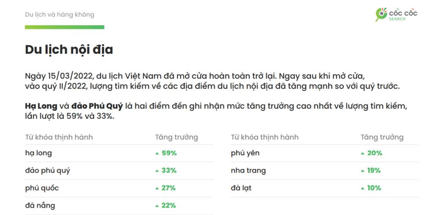This screenshot has height=215, width=439.
Task: Click the bold 'Hạ Long' text in paragraph
Action: click(x=41, y=106)
